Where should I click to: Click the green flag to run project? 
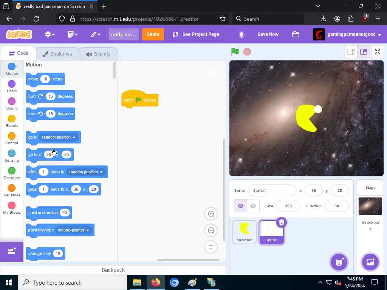(x=235, y=52)
